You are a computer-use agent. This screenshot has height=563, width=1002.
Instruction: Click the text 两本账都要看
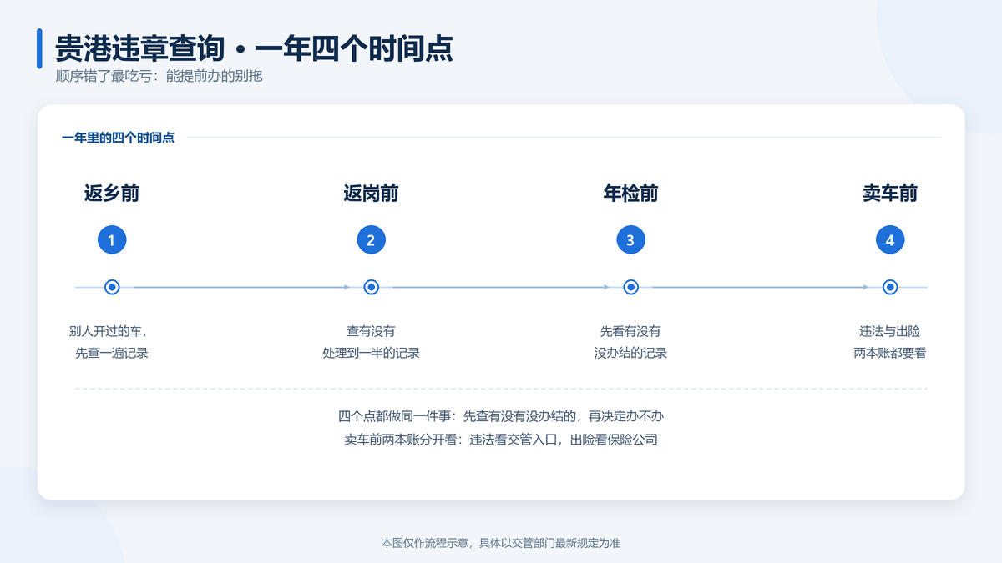890,353
